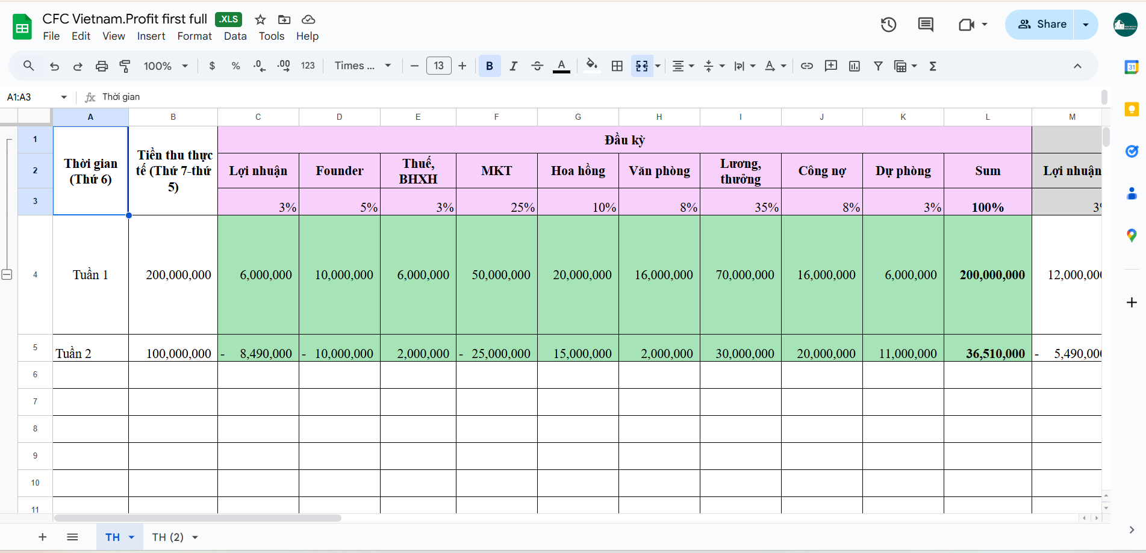Screen dimensions: 1146x553
Task: Open the Help menu
Action: click(307, 36)
